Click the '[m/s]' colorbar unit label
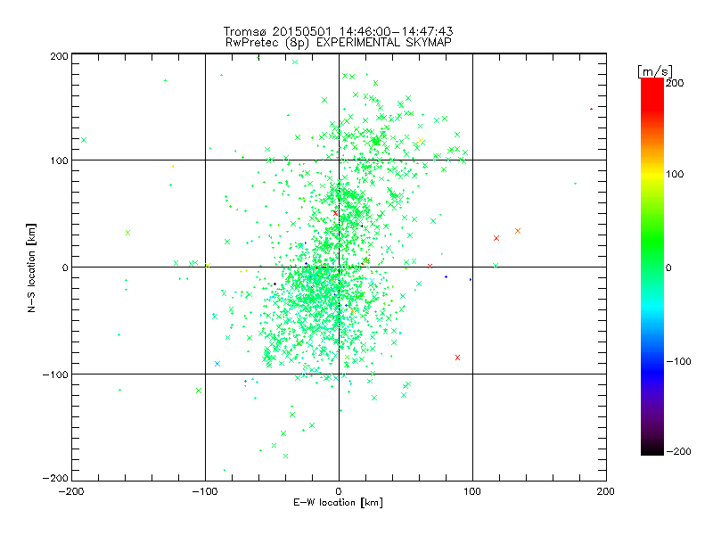The height and width of the screenshot is (535, 713). 654,71
